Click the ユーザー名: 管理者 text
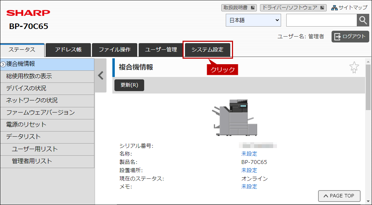 [301, 37]
